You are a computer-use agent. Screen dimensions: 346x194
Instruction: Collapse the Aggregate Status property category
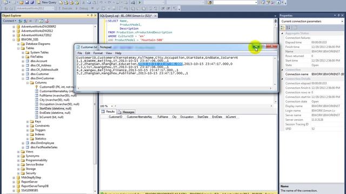282,33
